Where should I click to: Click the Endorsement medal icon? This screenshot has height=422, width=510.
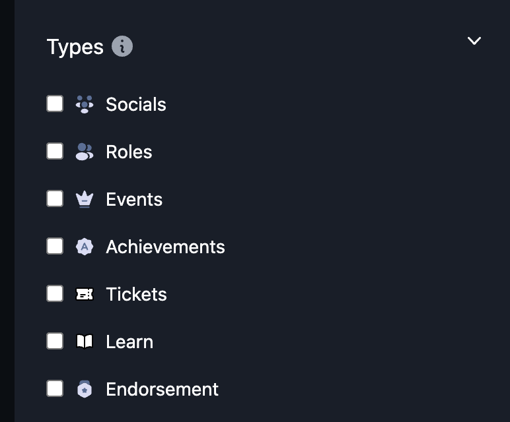pyautogui.click(x=85, y=389)
